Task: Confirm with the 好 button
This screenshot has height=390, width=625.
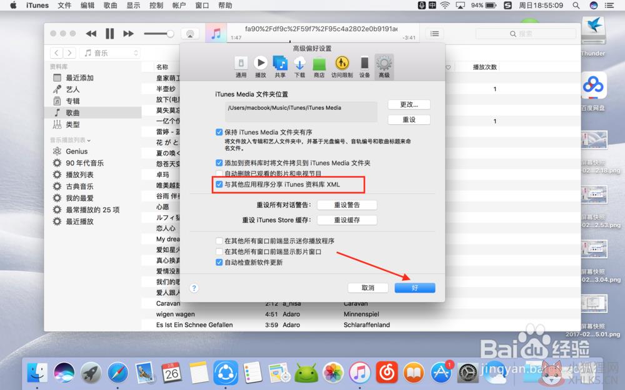Action: (414, 288)
